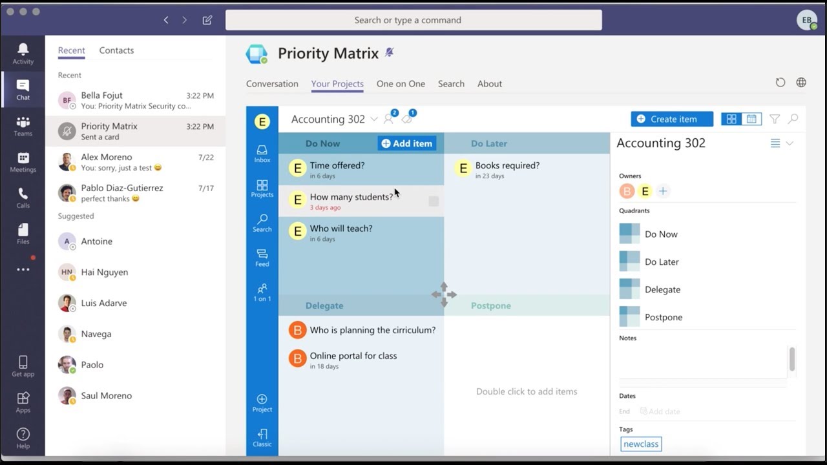Start a new chat with compose icon
The height and width of the screenshot is (465, 827).
[x=207, y=20]
